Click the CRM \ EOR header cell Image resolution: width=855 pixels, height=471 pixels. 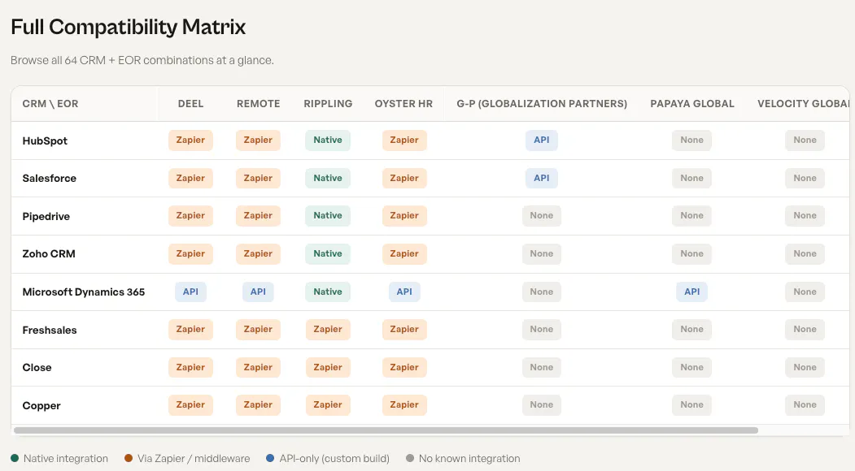(x=50, y=103)
